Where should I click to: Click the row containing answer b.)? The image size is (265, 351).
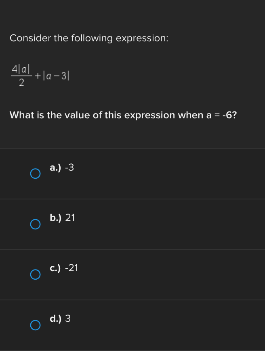pyautogui.click(x=132, y=224)
